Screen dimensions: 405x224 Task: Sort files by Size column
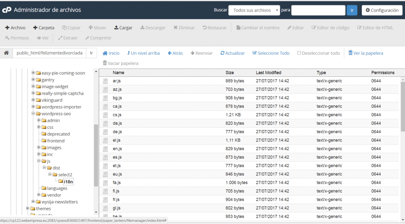tap(230, 73)
